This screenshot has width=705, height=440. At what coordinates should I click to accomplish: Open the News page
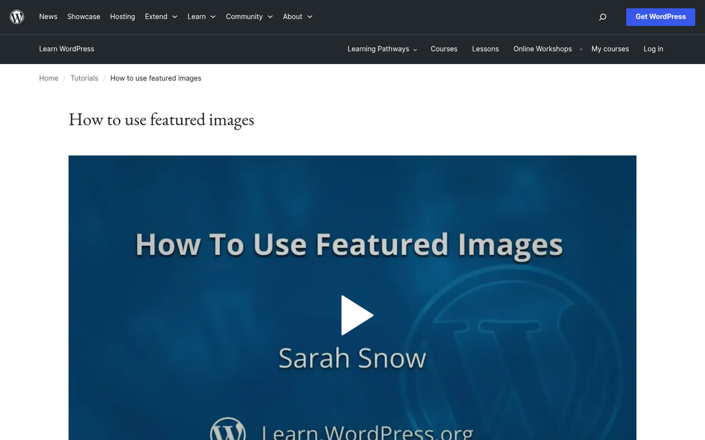(48, 16)
